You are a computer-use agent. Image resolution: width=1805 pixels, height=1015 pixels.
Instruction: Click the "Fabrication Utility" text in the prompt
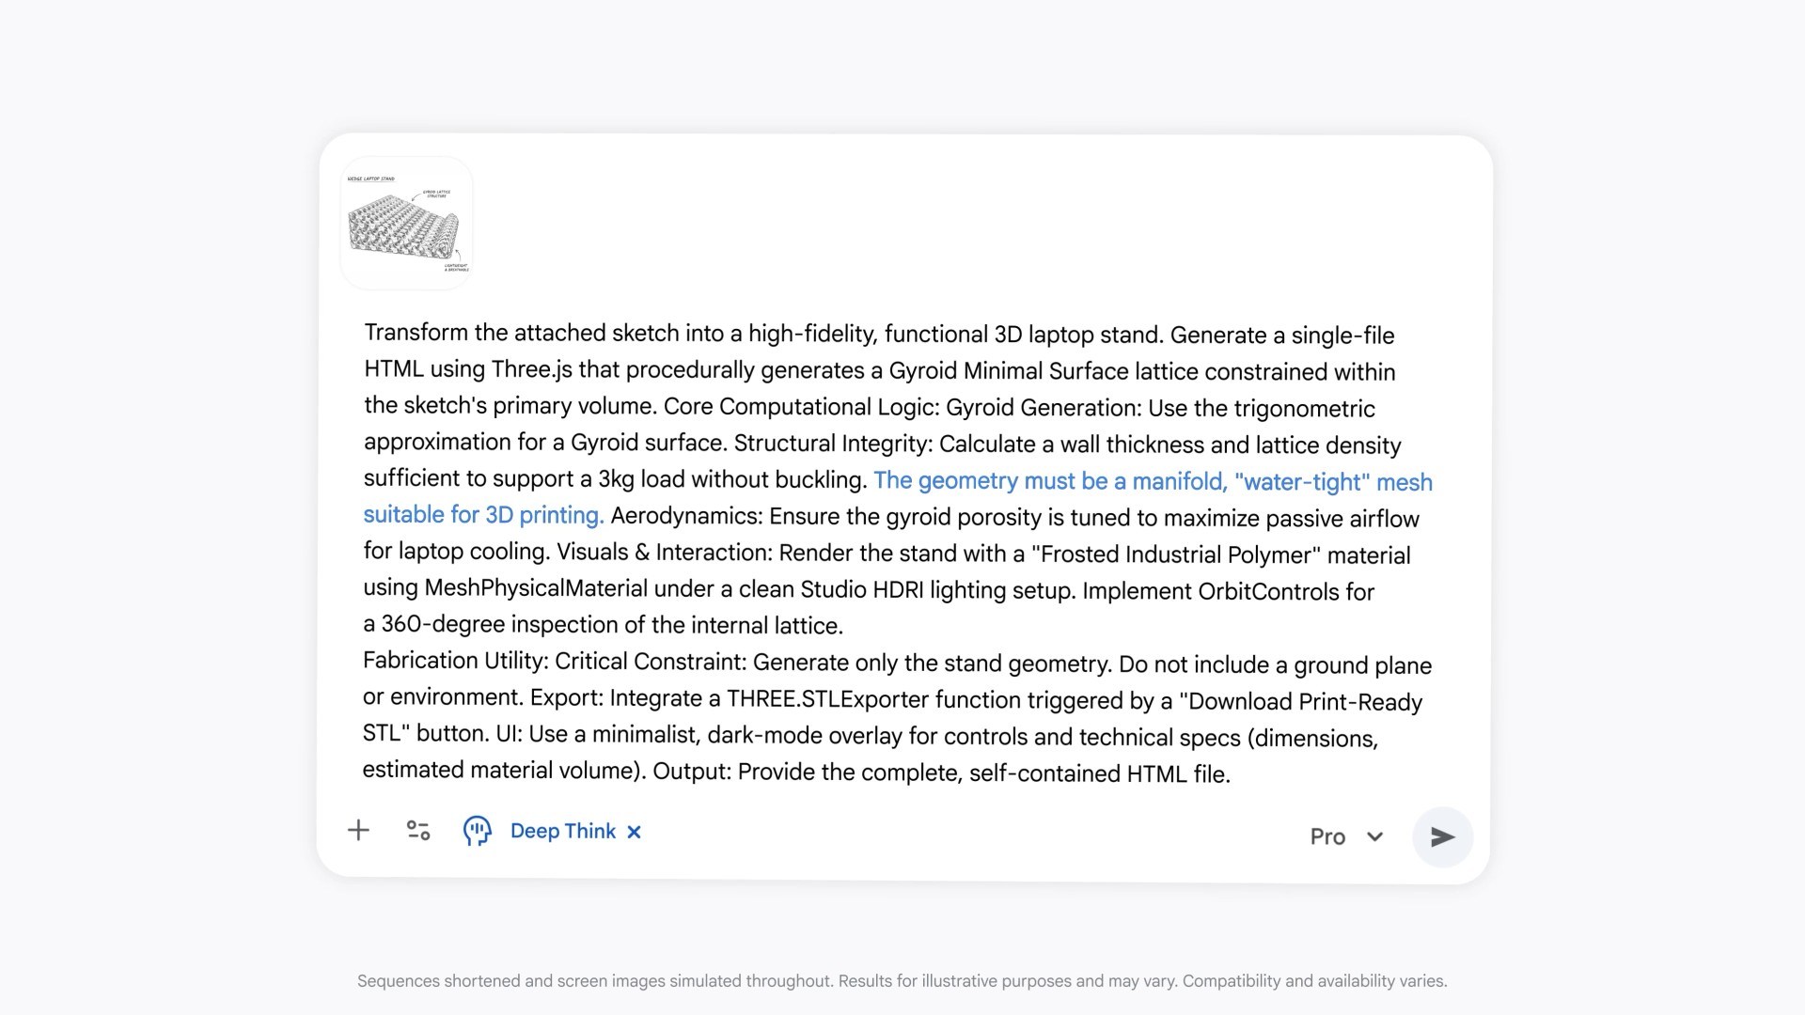point(454,661)
